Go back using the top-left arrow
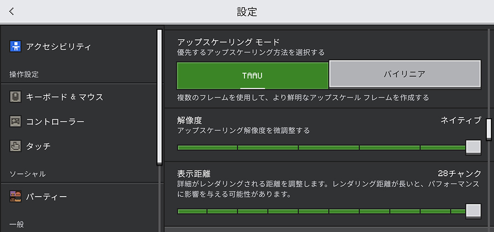Screen dimensions: 494x232 (12, 12)
